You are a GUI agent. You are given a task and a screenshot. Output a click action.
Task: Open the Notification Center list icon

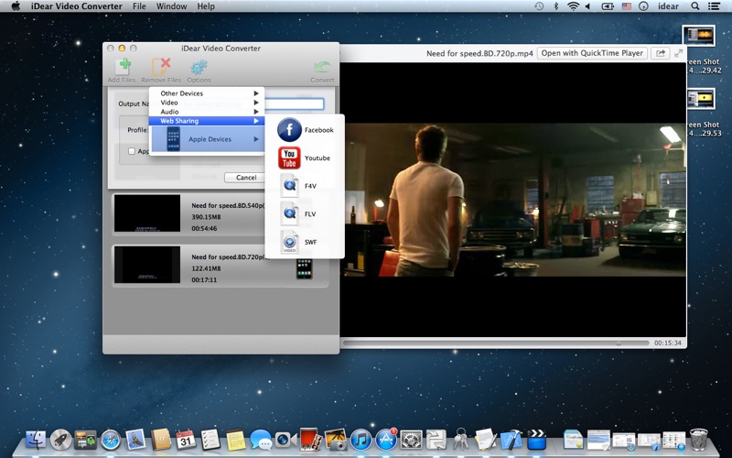pyautogui.click(x=715, y=6)
